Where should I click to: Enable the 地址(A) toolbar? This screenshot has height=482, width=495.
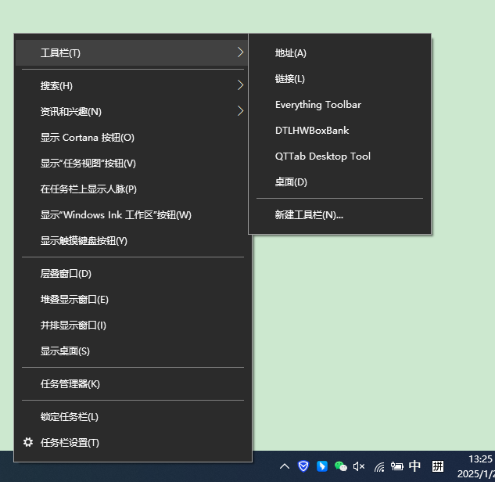point(339,53)
